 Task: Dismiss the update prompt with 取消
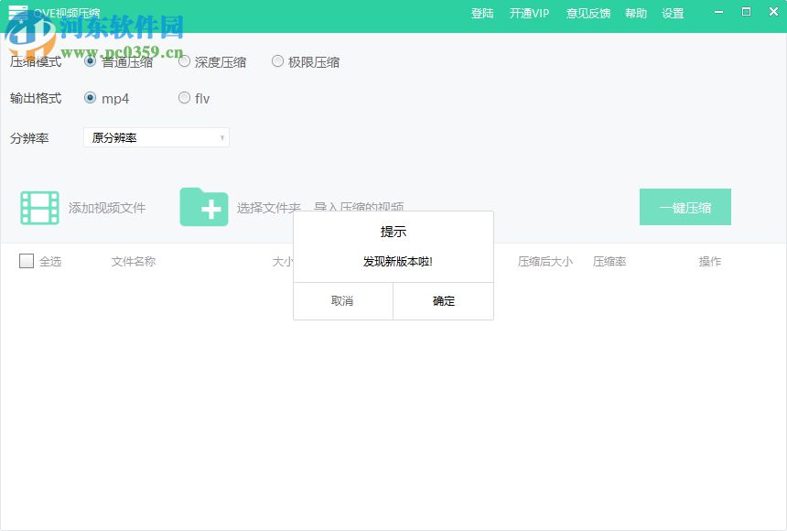[342, 301]
